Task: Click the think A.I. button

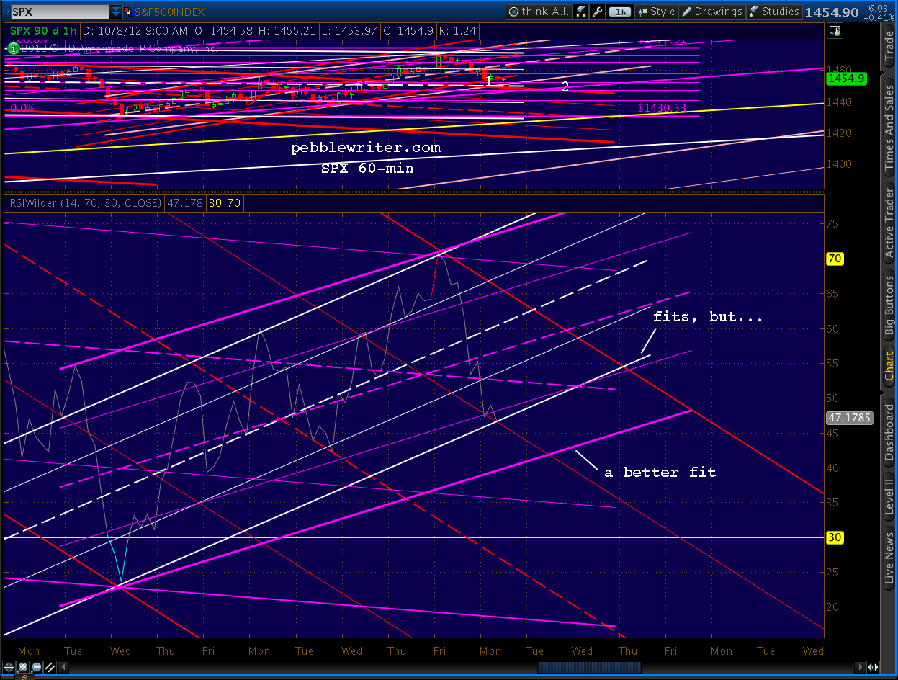Action: (x=537, y=12)
